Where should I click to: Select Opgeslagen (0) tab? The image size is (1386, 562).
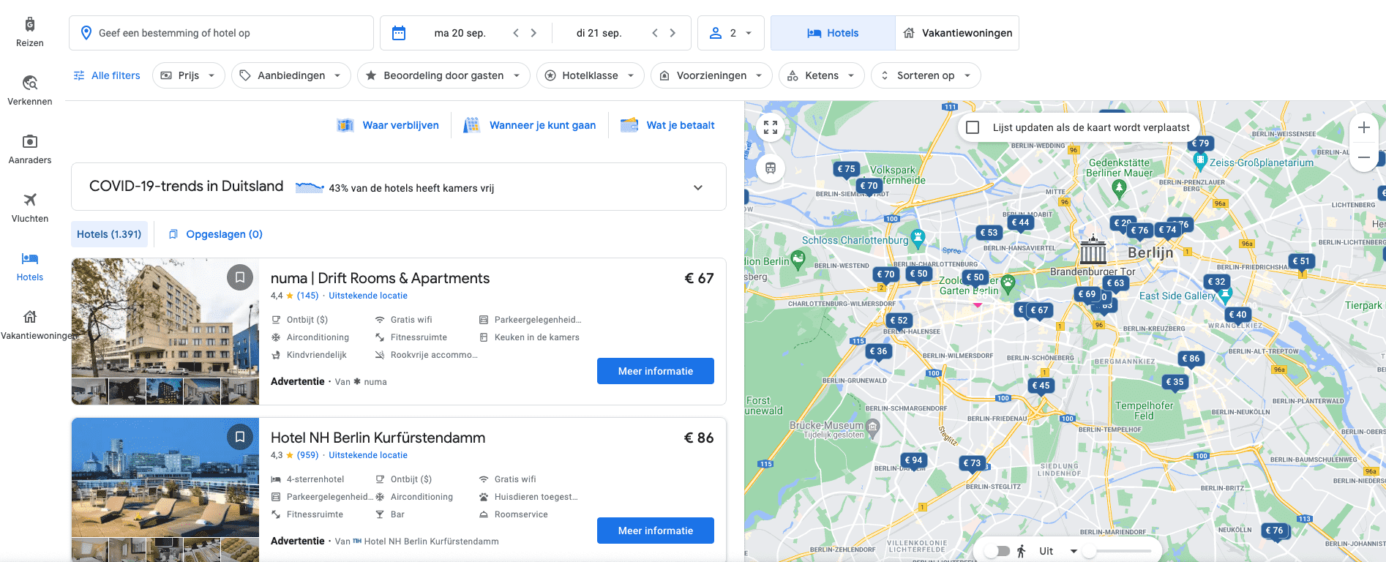216,234
